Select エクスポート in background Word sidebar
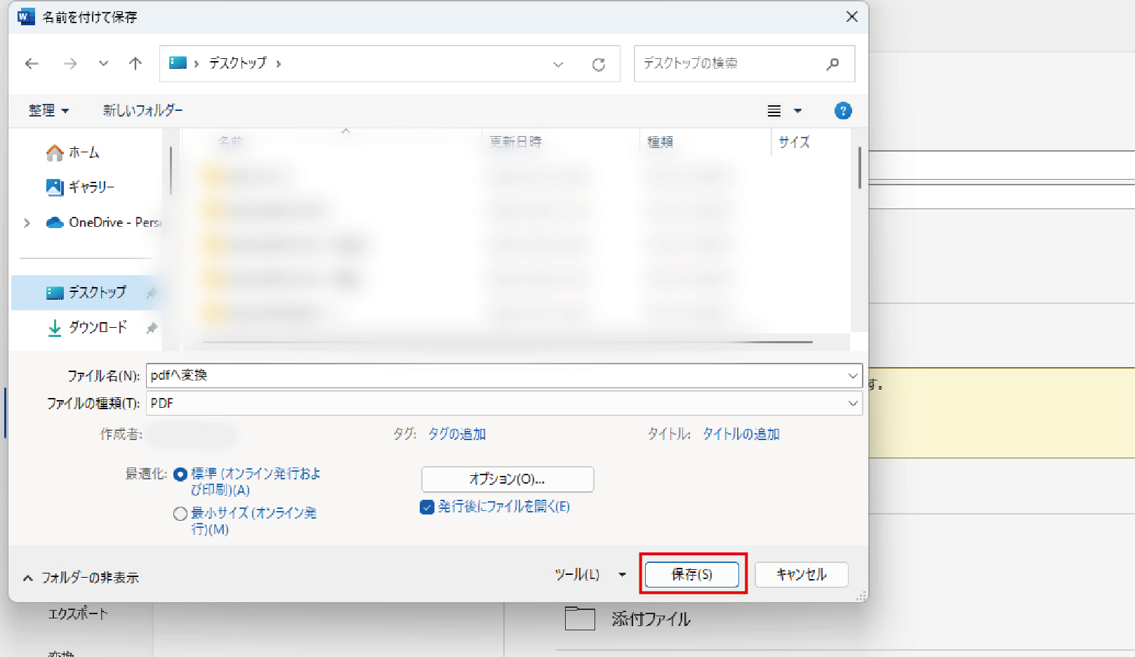Screen dimensions: 1135x657 coord(78,613)
